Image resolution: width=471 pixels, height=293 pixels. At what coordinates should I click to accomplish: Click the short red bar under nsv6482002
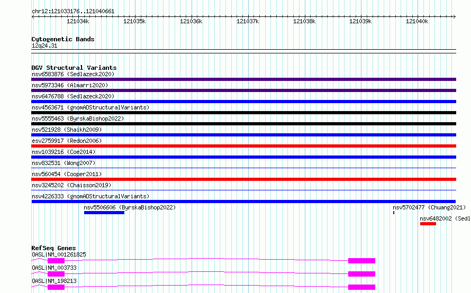click(428, 224)
